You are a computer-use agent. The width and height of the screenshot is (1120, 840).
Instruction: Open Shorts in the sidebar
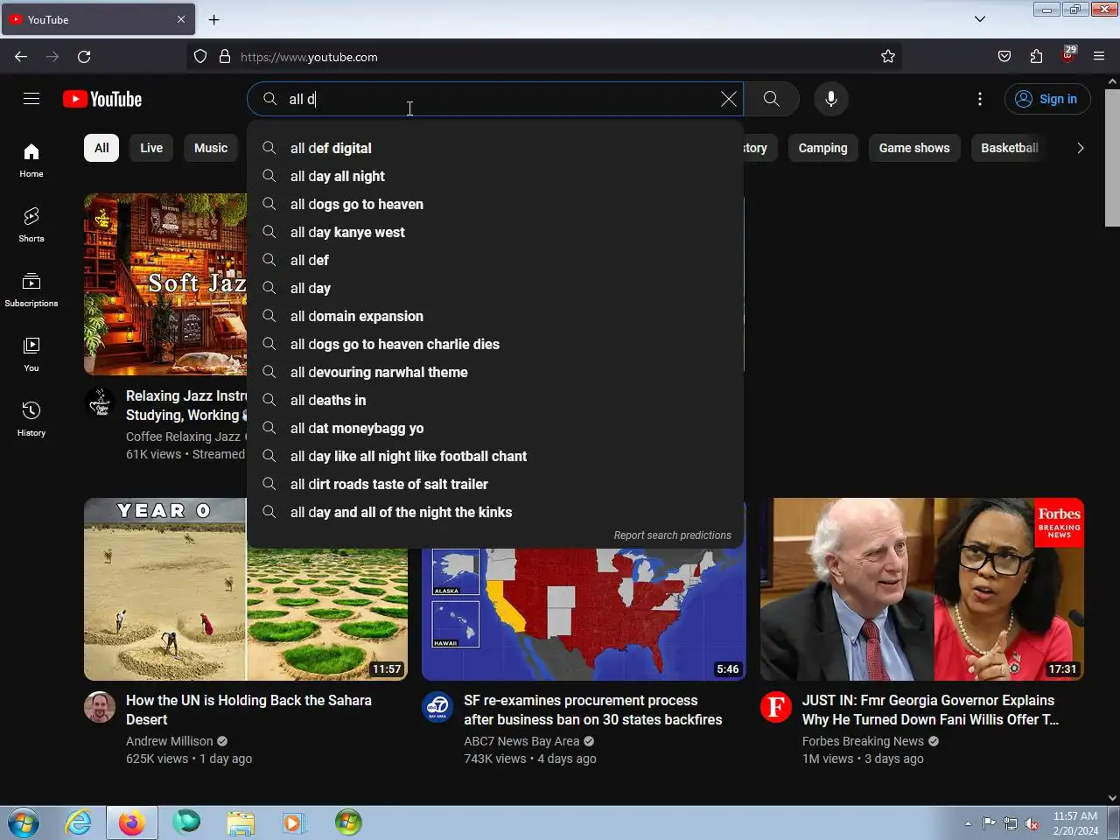tap(31, 225)
